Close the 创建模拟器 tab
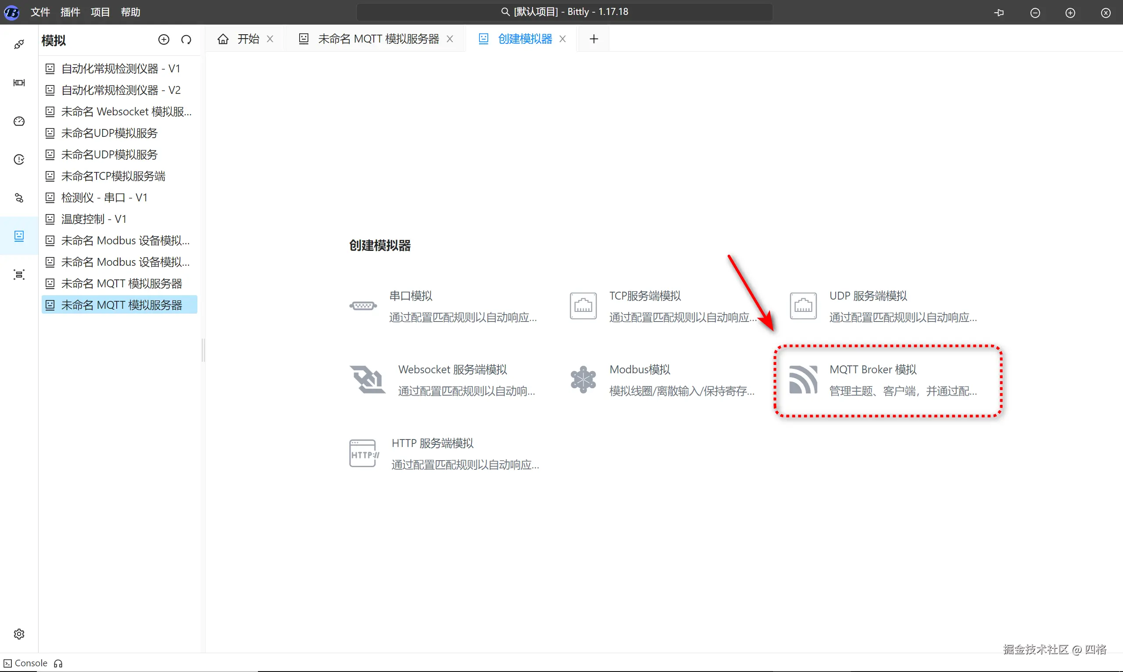The width and height of the screenshot is (1123, 672). coord(562,39)
